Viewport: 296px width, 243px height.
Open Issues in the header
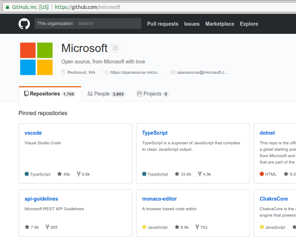click(192, 24)
